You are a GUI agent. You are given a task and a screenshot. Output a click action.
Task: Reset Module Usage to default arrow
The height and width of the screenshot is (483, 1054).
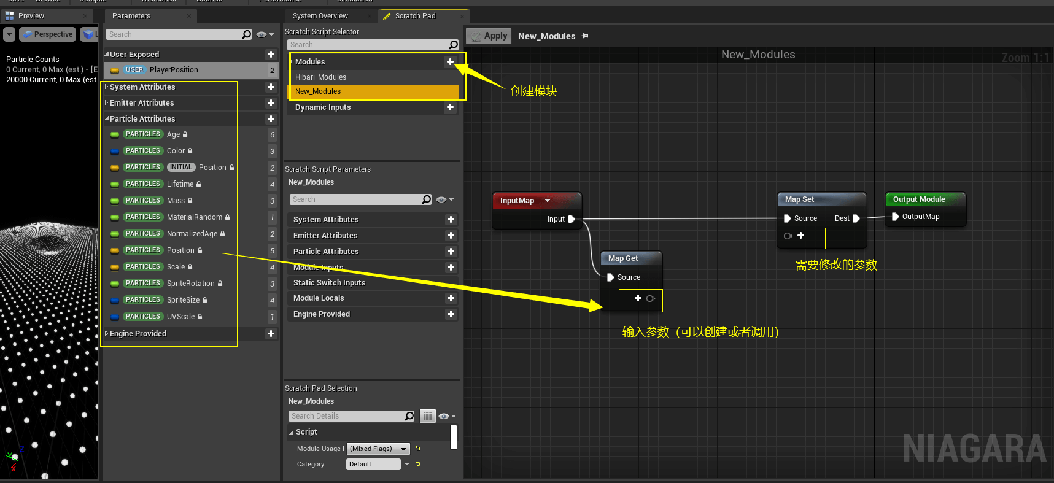417,449
